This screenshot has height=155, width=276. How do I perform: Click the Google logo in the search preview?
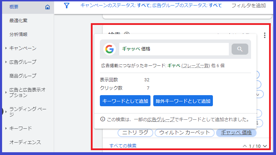(109, 49)
